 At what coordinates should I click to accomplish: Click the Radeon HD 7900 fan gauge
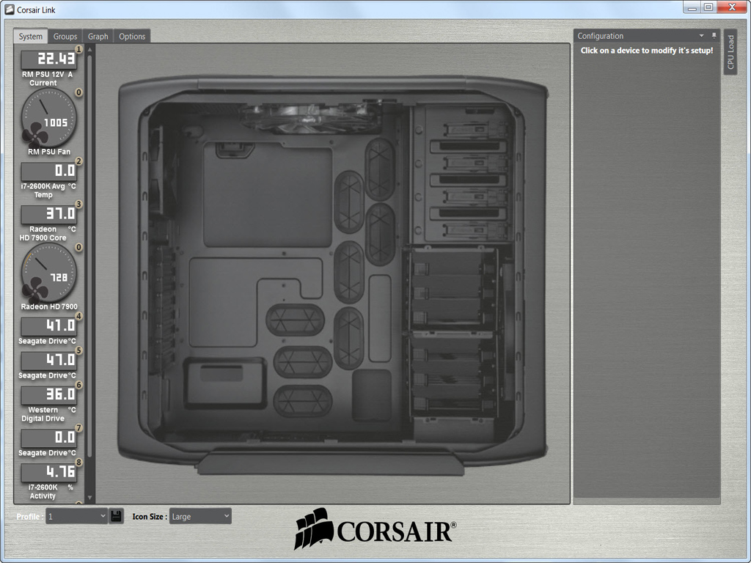[48, 273]
